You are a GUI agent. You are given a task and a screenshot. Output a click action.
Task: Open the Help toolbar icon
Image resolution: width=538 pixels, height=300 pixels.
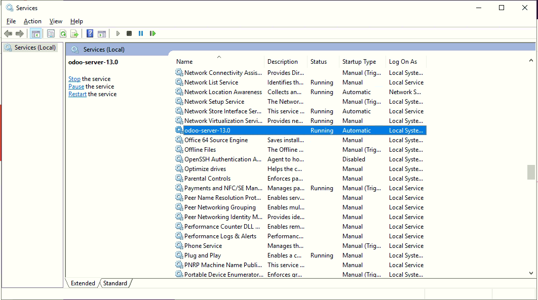pyautogui.click(x=90, y=33)
